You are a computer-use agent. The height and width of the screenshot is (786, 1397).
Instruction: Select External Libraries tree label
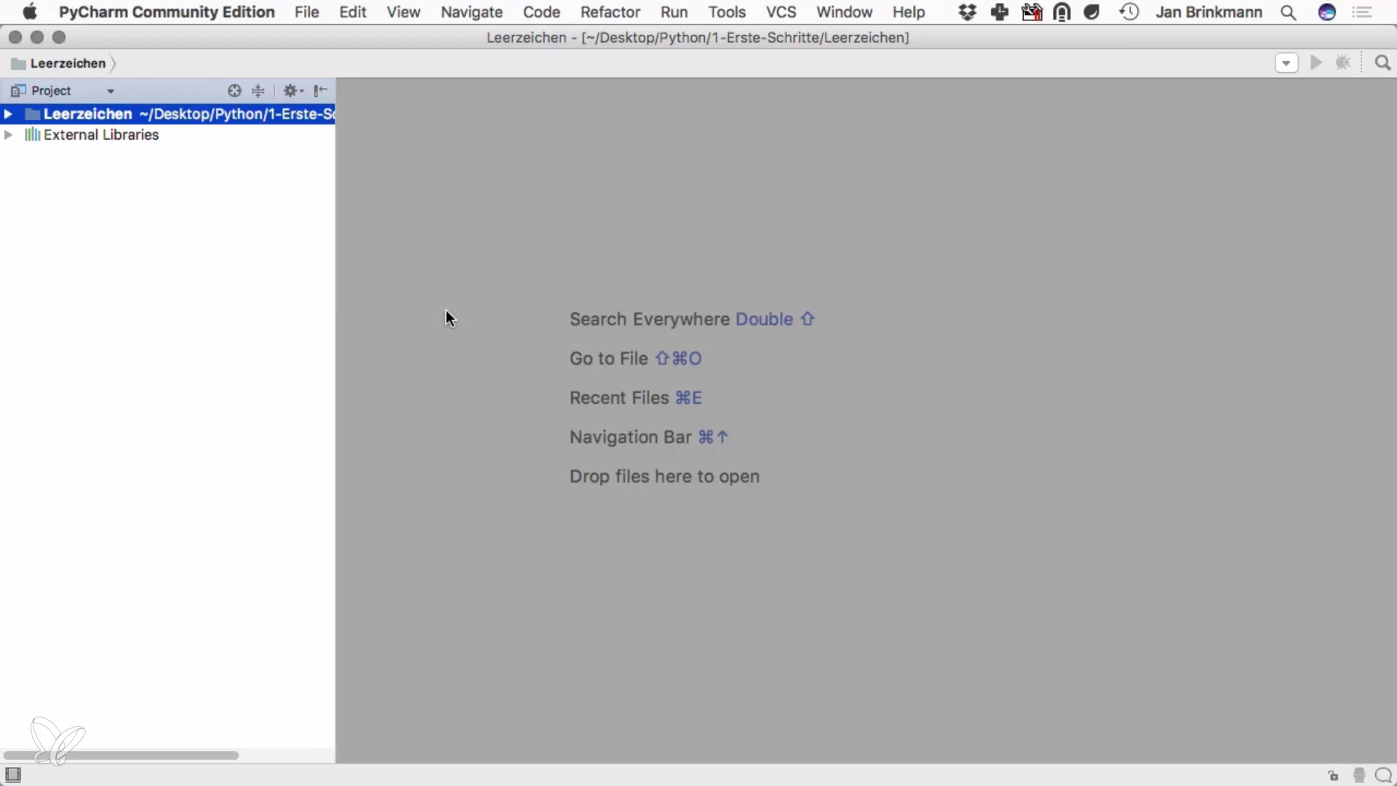101,135
